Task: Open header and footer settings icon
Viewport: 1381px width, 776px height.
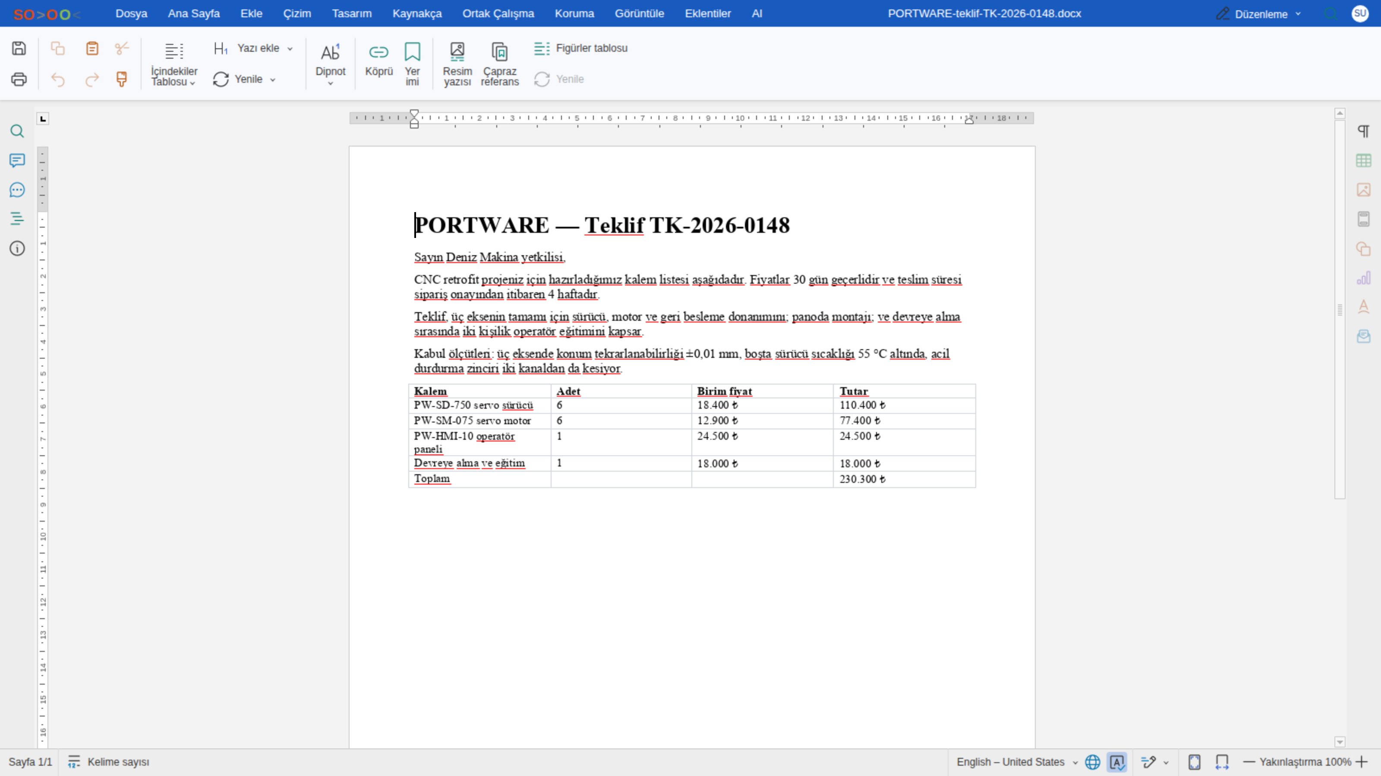Action: (1363, 219)
